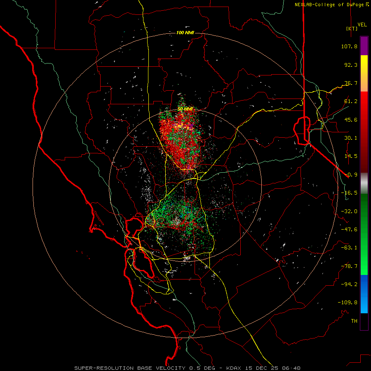The image size is (371, 371).
Task: Click the -63.1 legend value
Action: click(349, 248)
